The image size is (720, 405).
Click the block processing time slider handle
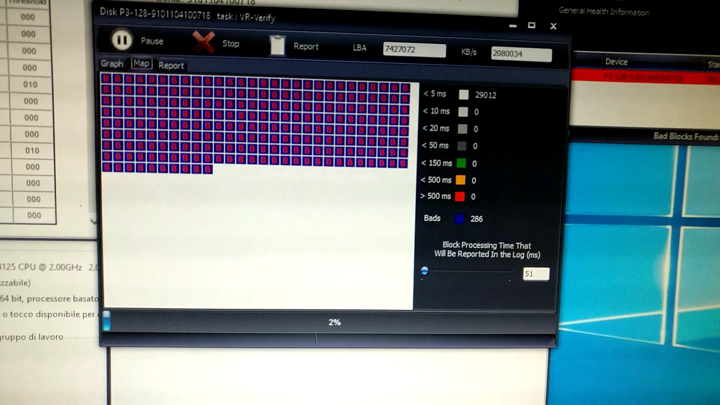pyautogui.click(x=424, y=270)
